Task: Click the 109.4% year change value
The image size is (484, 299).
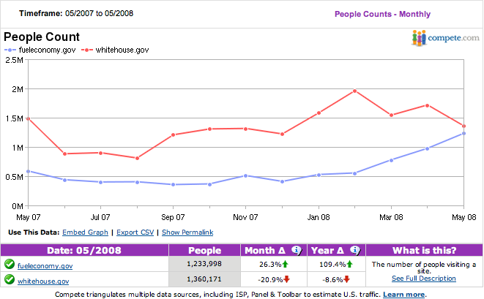Action: [332, 265]
